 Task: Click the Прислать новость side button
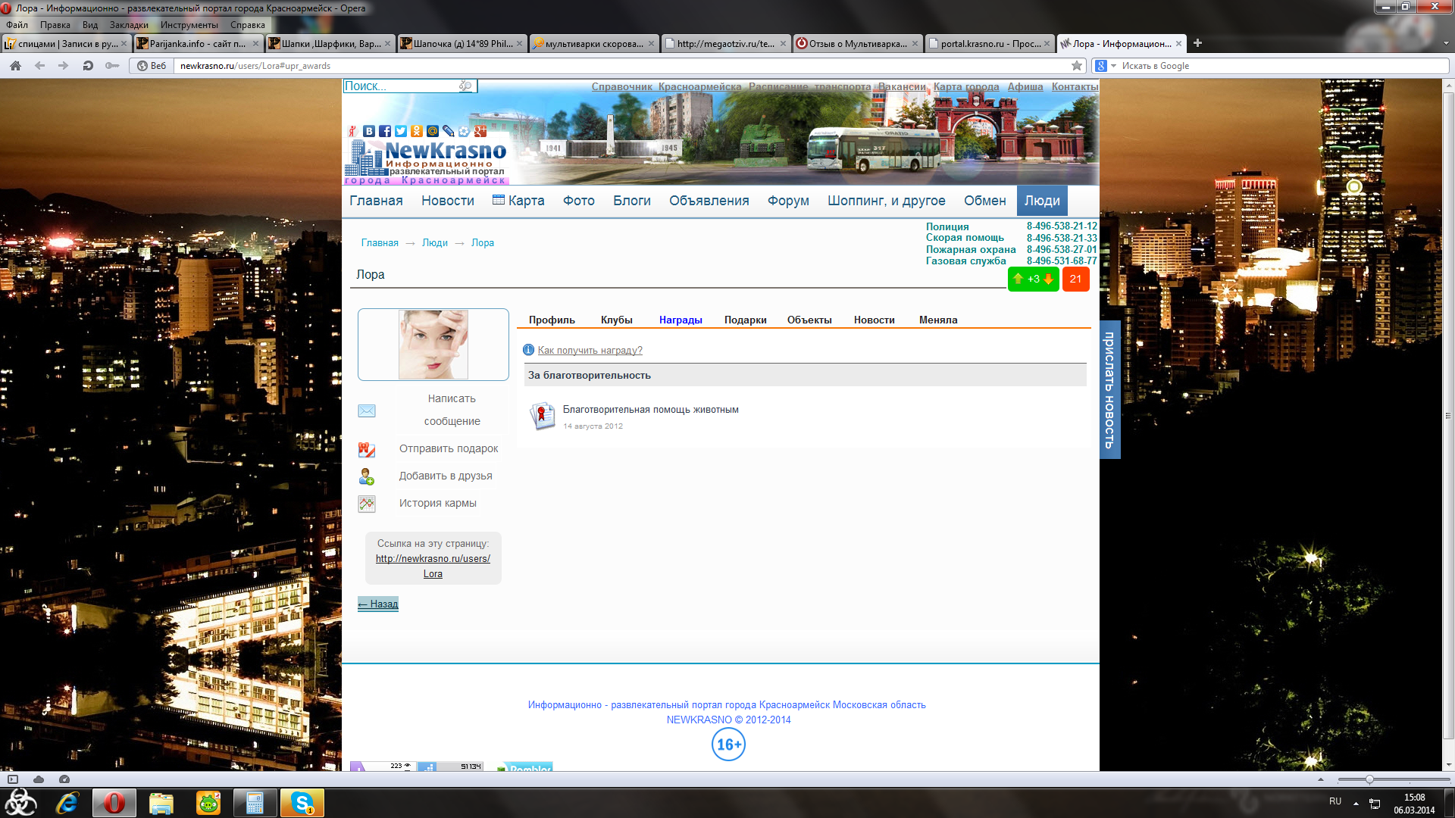pyautogui.click(x=1109, y=389)
